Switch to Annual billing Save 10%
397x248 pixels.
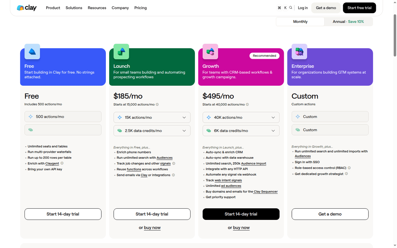coord(348,21)
